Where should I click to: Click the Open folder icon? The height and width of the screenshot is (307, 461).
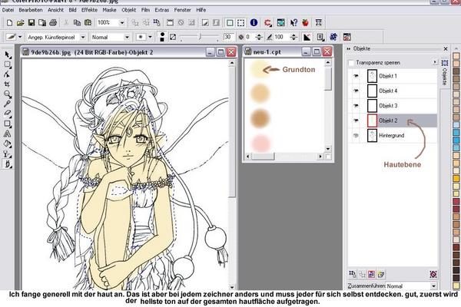(20, 22)
